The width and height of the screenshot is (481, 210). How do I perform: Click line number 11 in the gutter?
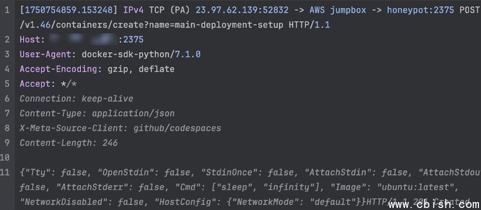tap(5, 172)
